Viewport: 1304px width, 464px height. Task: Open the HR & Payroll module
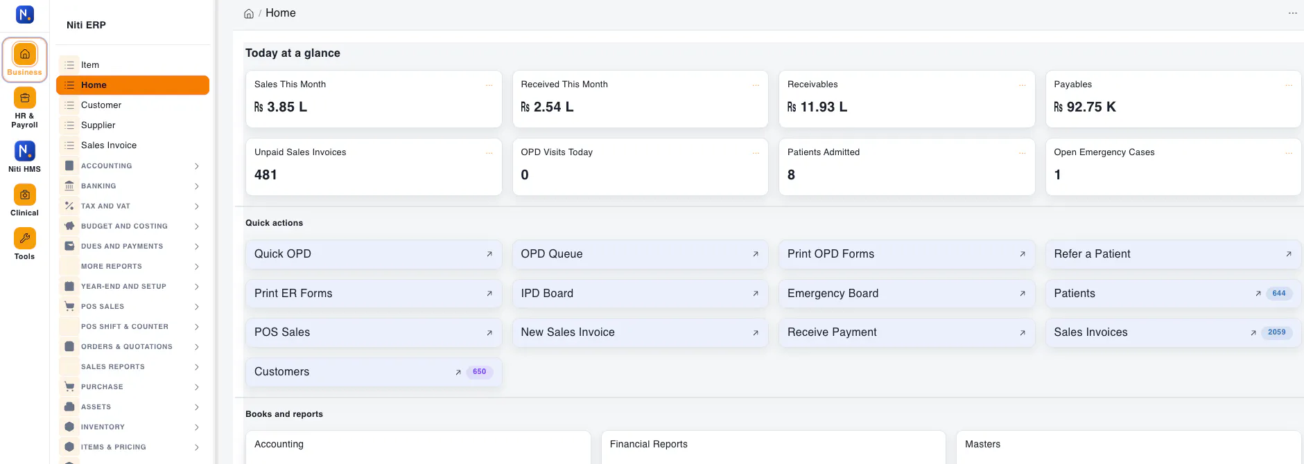[24, 109]
